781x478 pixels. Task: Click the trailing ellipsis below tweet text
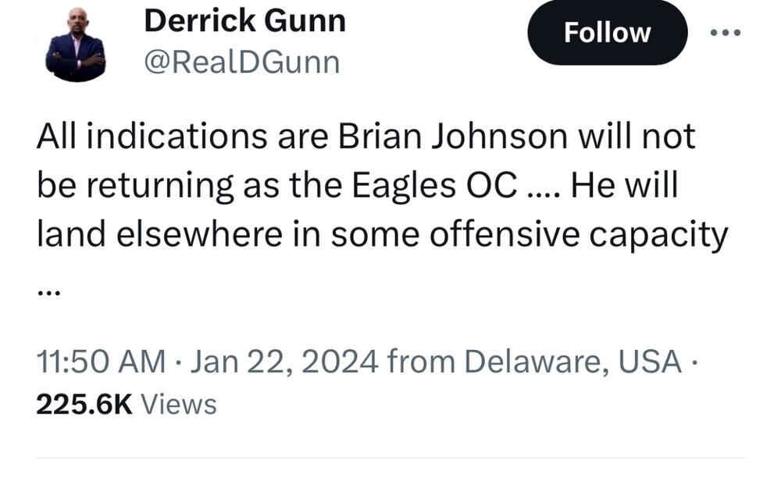(48, 291)
